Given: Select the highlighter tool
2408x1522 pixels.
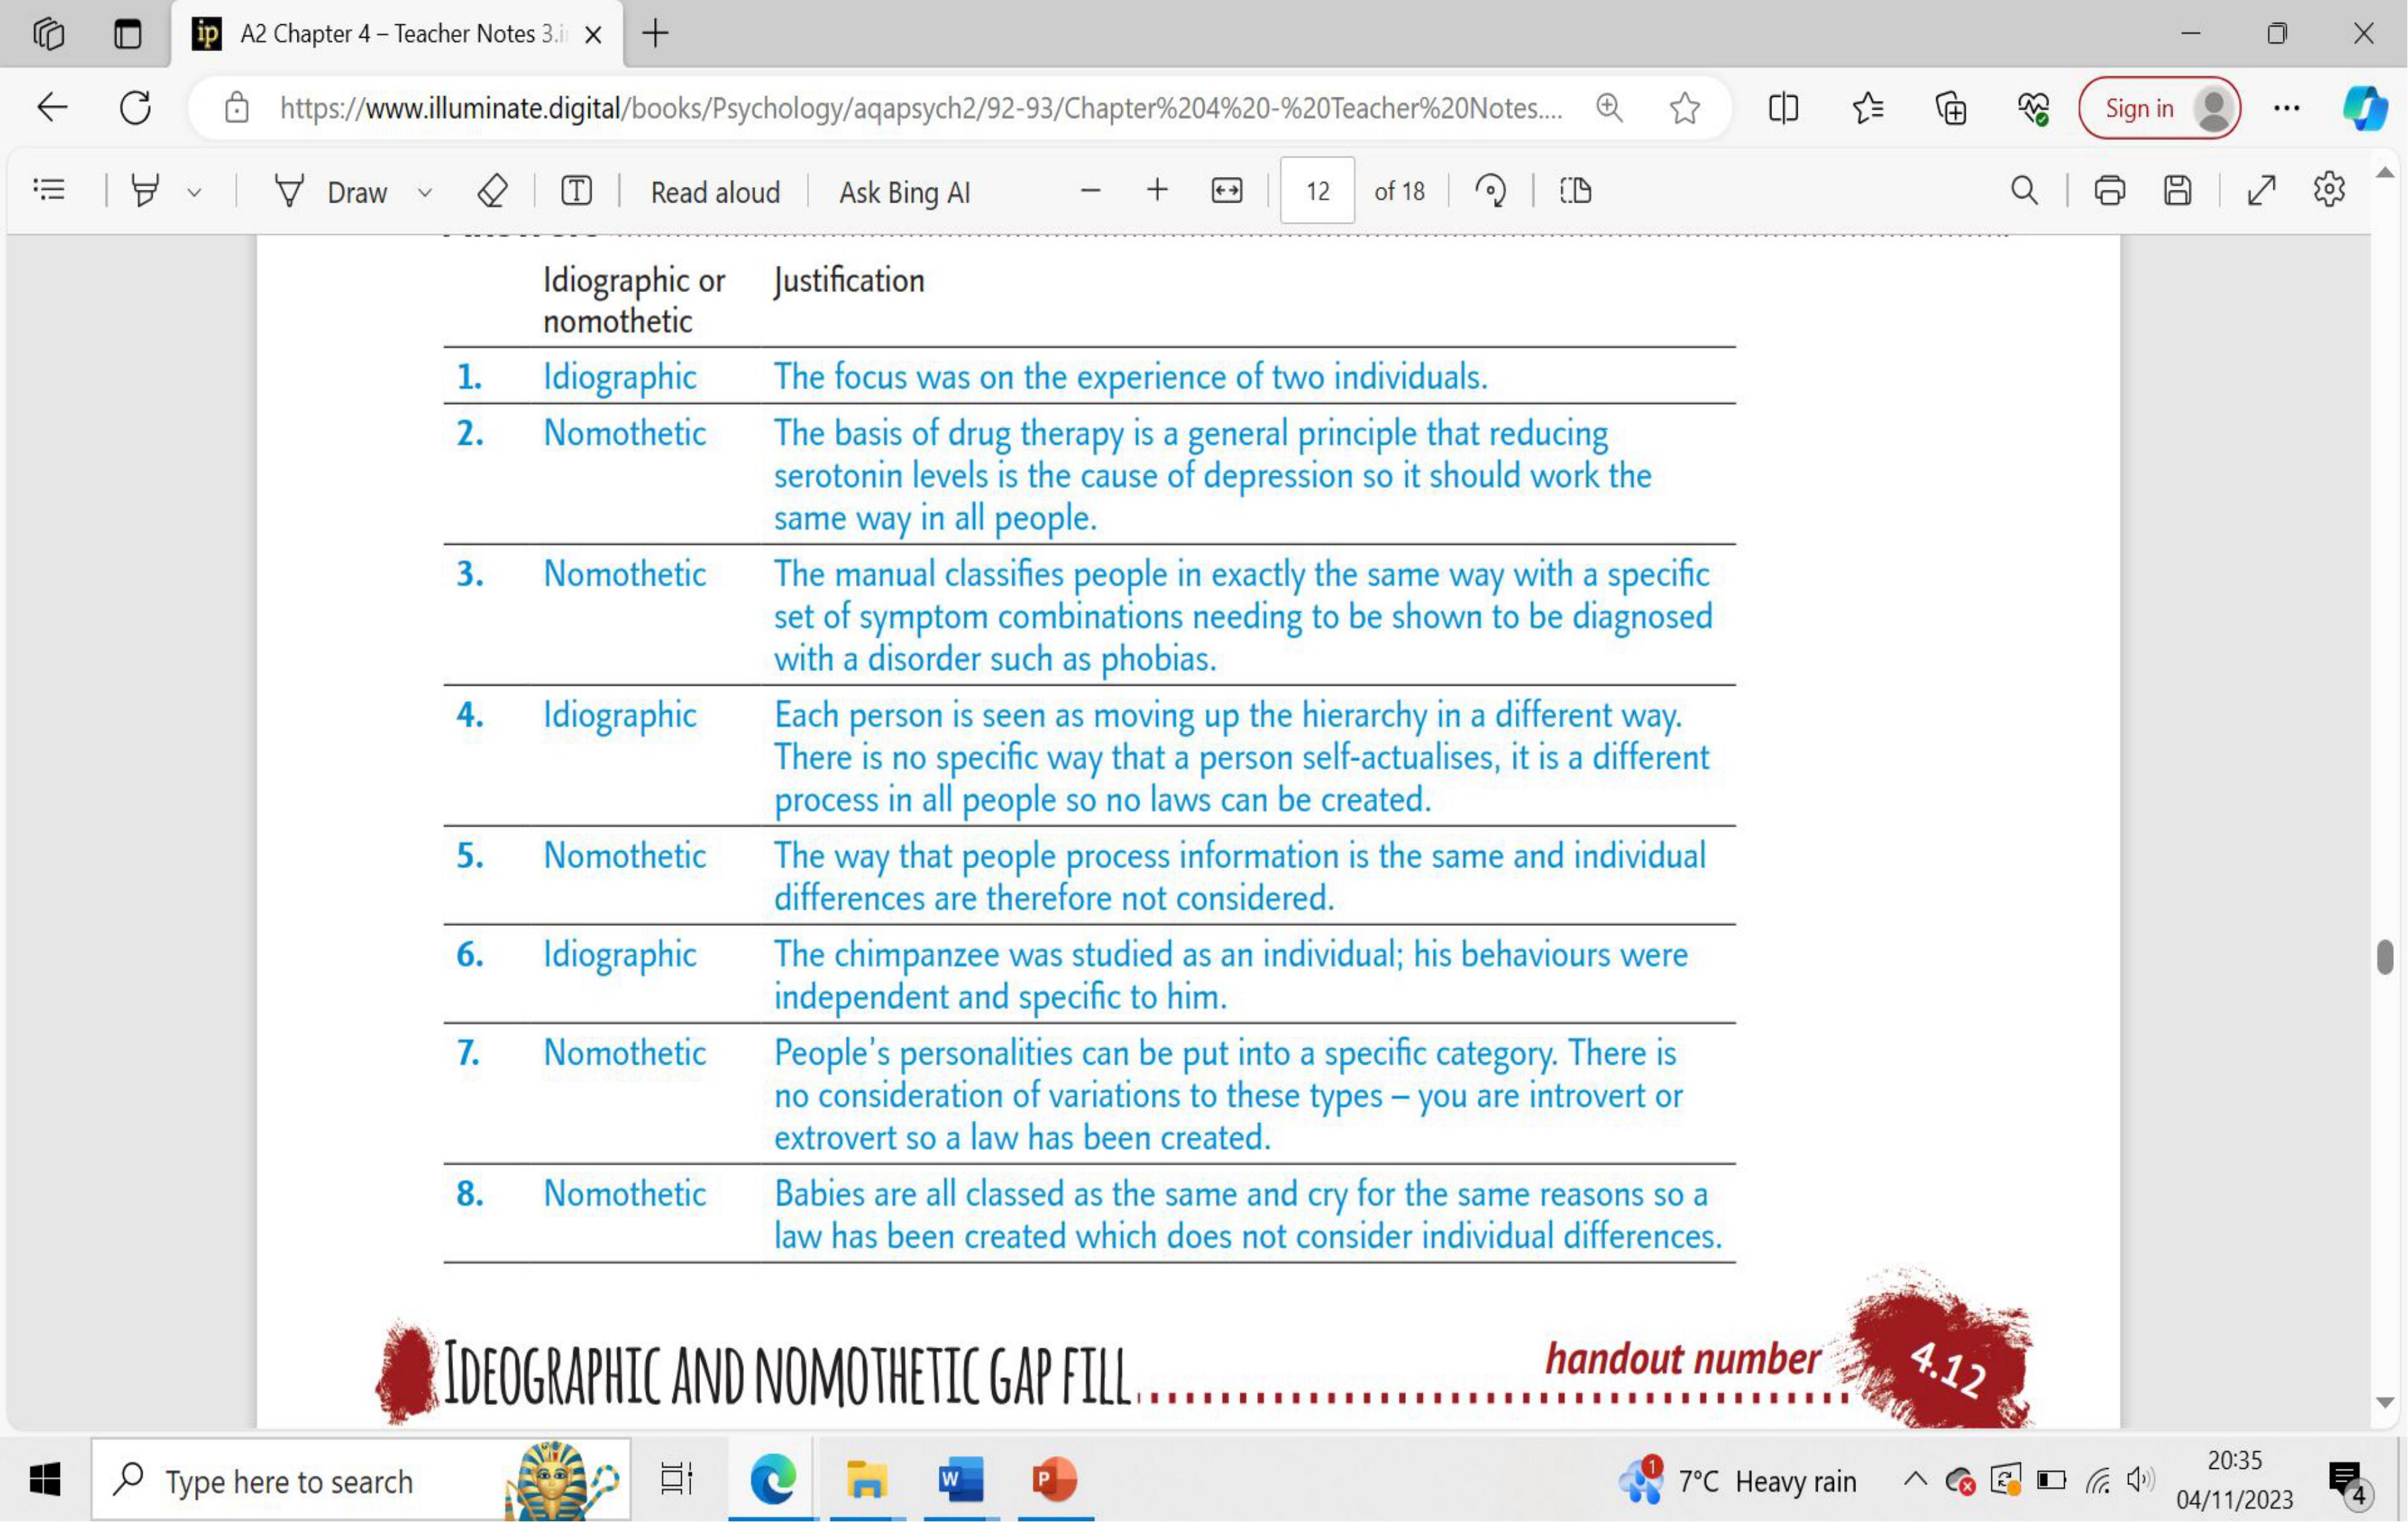Looking at the screenshot, I should (x=145, y=190).
